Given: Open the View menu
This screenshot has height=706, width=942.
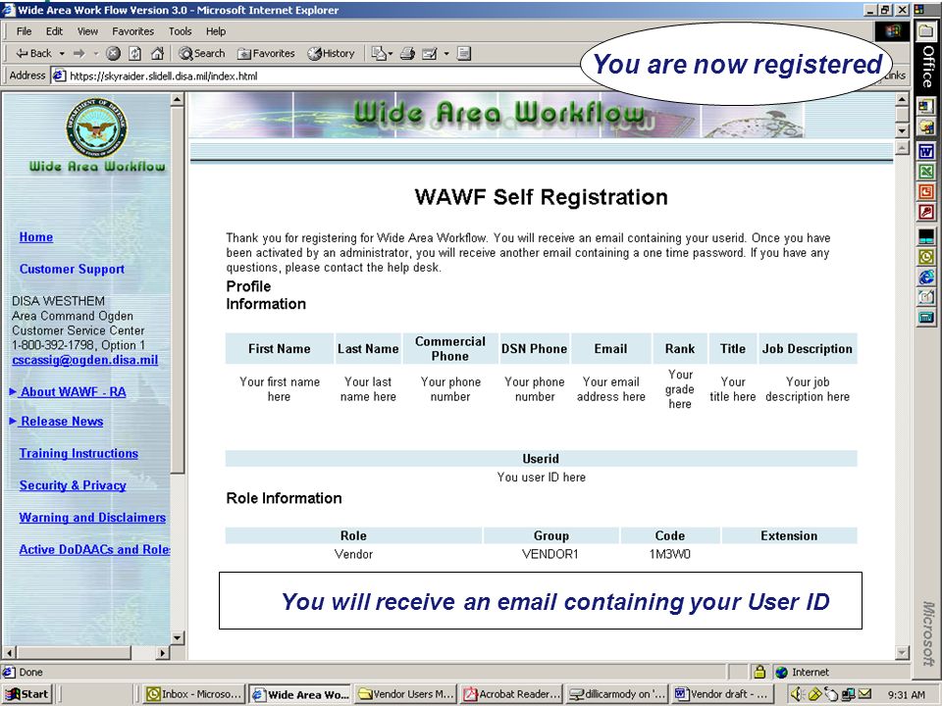Looking at the screenshot, I should [x=87, y=31].
